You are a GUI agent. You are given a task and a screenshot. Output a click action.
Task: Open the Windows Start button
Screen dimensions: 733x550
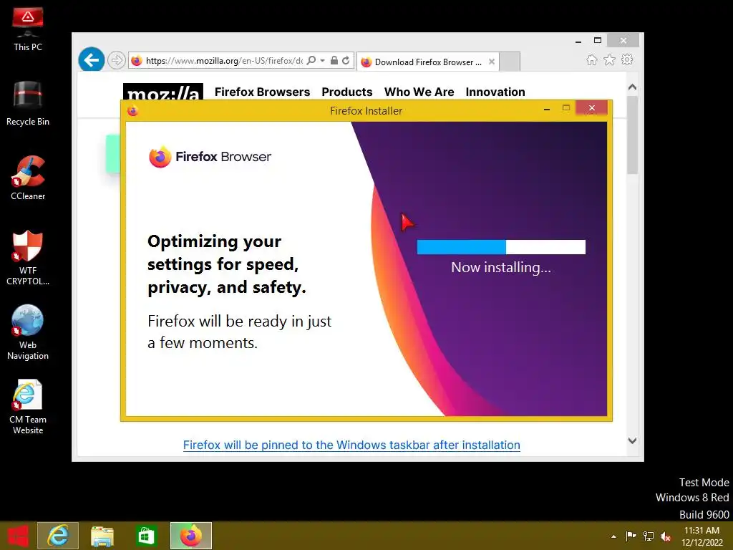click(18, 536)
